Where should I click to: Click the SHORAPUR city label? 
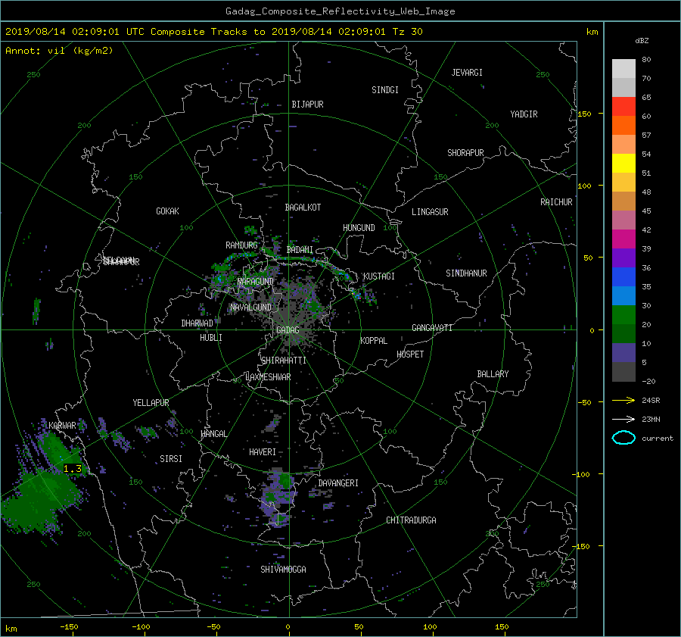pos(465,153)
